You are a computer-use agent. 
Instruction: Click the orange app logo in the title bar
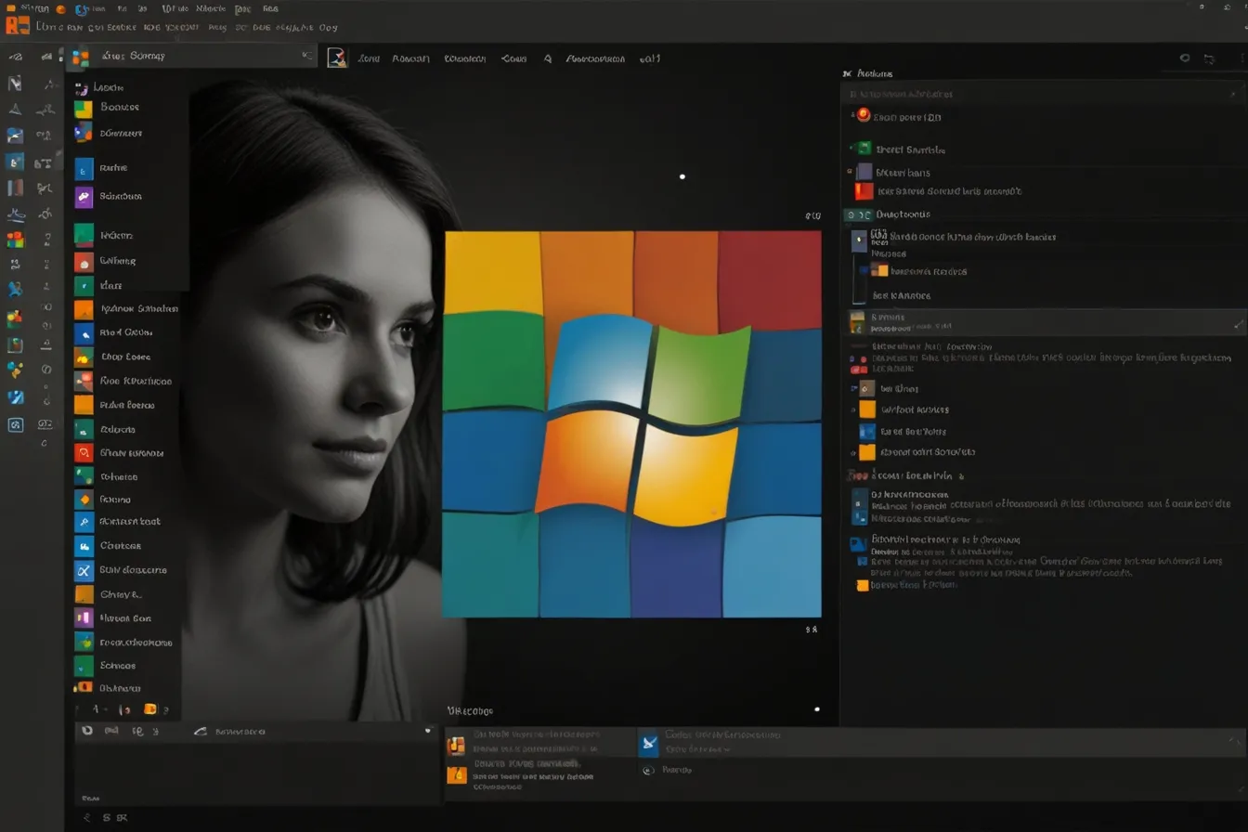(x=18, y=26)
